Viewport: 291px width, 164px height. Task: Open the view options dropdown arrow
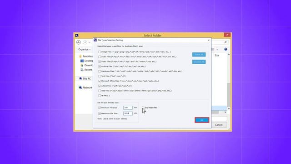(x=217, y=49)
